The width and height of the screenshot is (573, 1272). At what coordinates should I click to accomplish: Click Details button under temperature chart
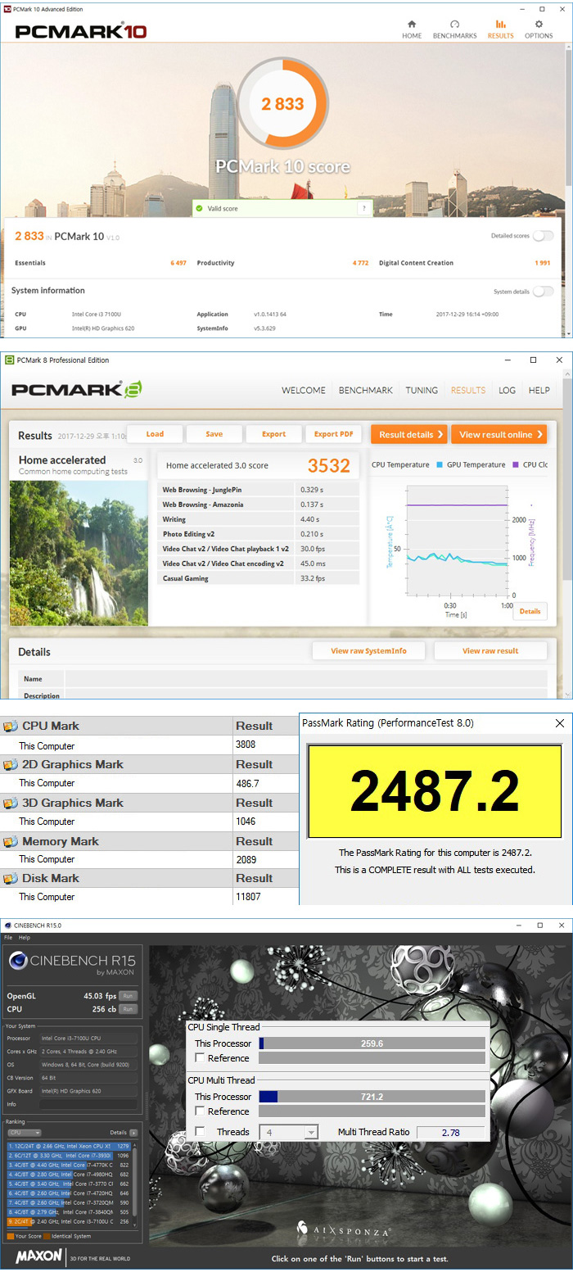[x=530, y=611]
